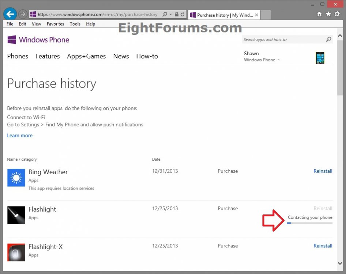Open the View menu
The height and width of the screenshot is (274, 346).
pos(37,24)
